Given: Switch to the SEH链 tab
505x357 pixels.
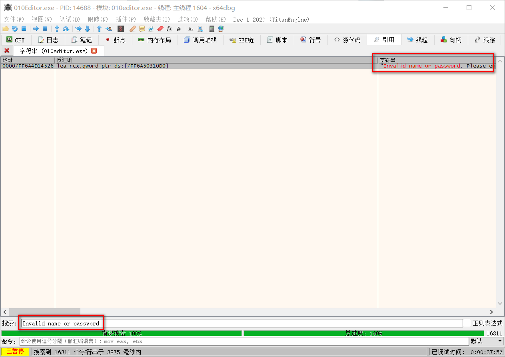Looking at the screenshot, I should point(242,40).
